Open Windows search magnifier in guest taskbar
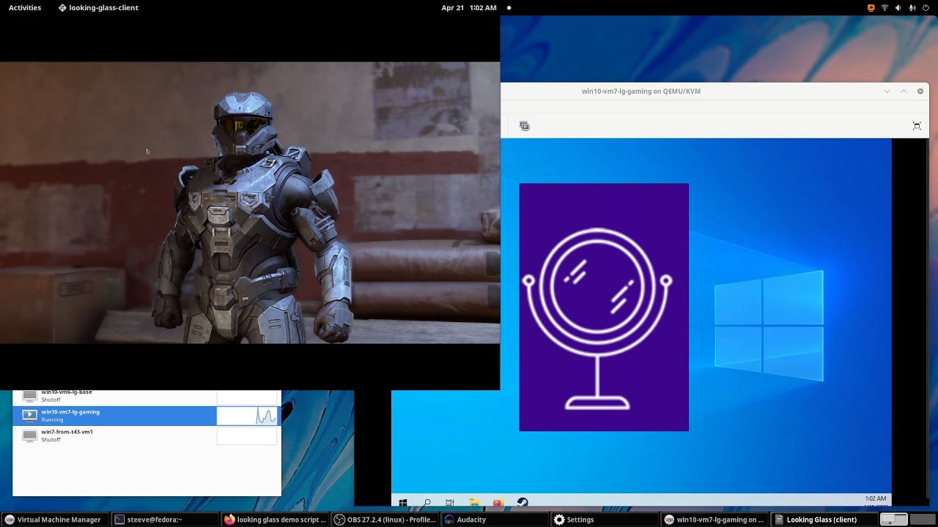The image size is (938, 527). tap(426, 503)
